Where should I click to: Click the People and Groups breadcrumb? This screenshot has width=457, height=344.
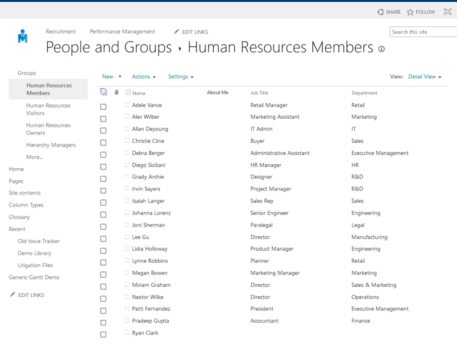pyautogui.click(x=109, y=47)
